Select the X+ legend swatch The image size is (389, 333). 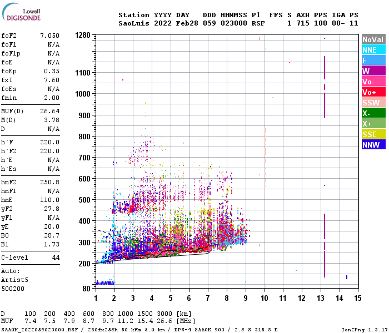[x=373, y=124]
